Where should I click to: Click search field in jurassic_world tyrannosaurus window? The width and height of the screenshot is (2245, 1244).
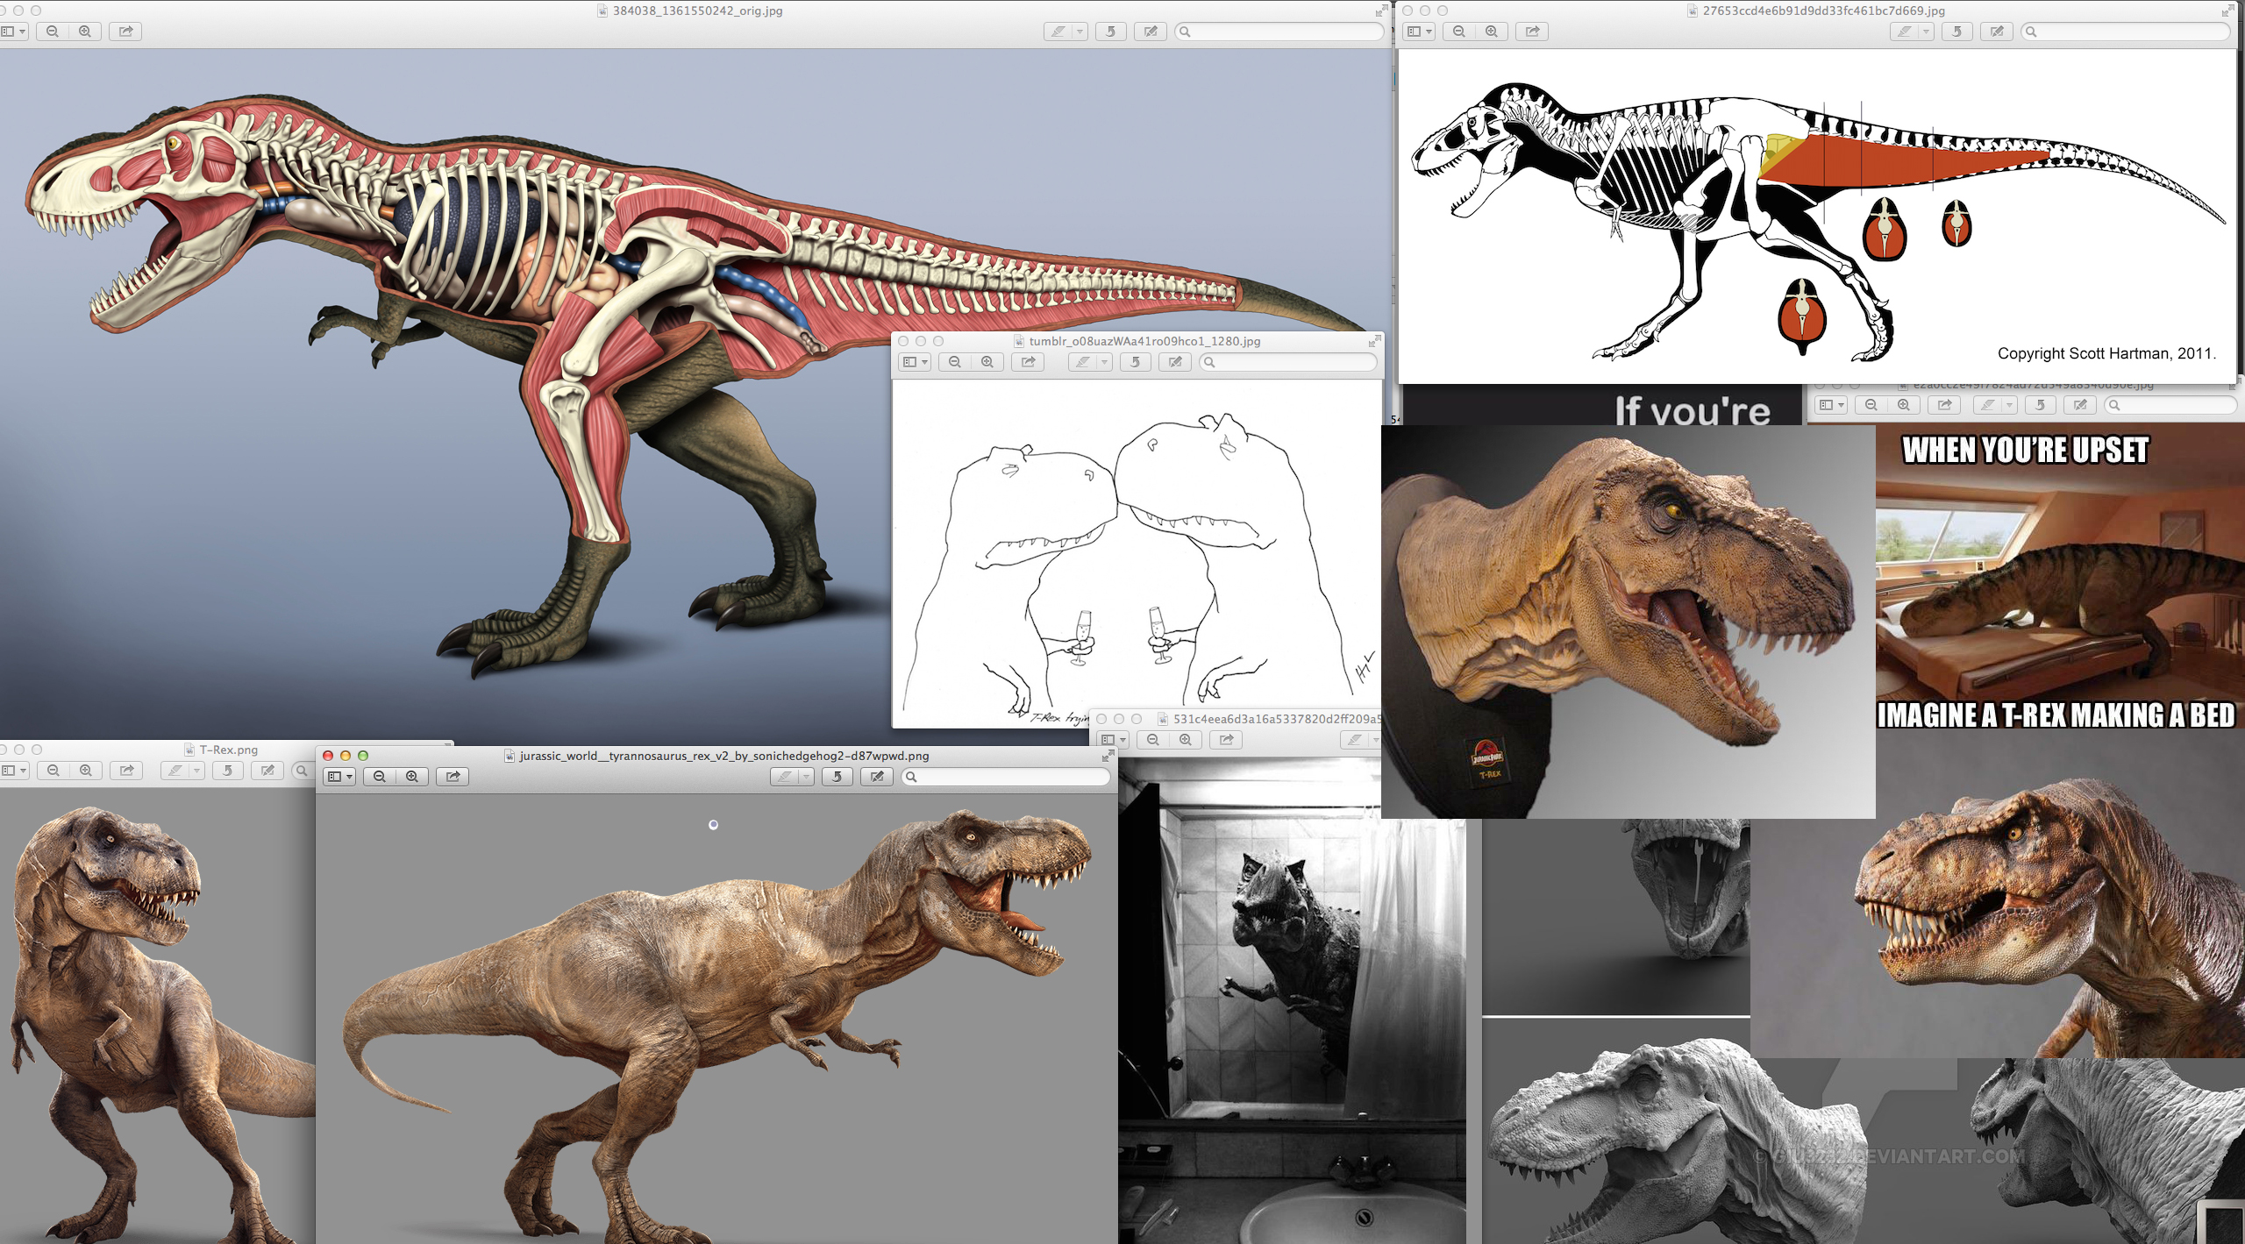tap(1006, 777)
